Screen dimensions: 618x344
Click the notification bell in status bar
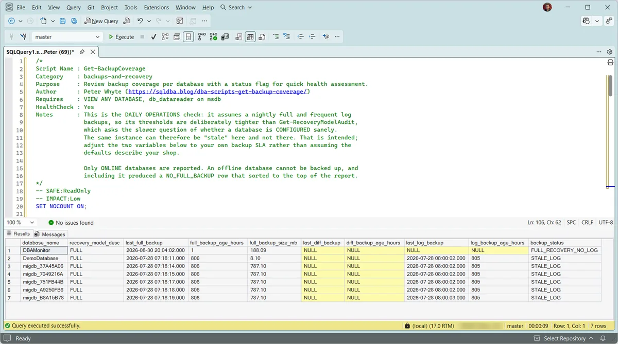click(x=603, y=338)
